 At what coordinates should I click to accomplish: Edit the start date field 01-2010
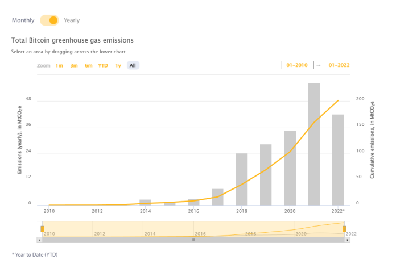point(298,65)
